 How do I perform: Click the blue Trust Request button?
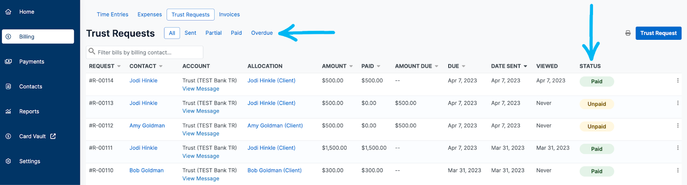click(658, 33)
